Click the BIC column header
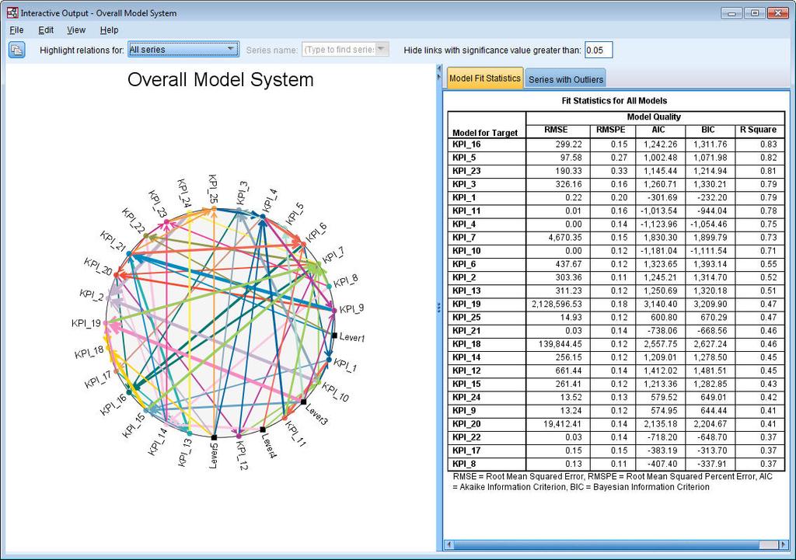Viewport: 796px width, 560px height. 708,130
